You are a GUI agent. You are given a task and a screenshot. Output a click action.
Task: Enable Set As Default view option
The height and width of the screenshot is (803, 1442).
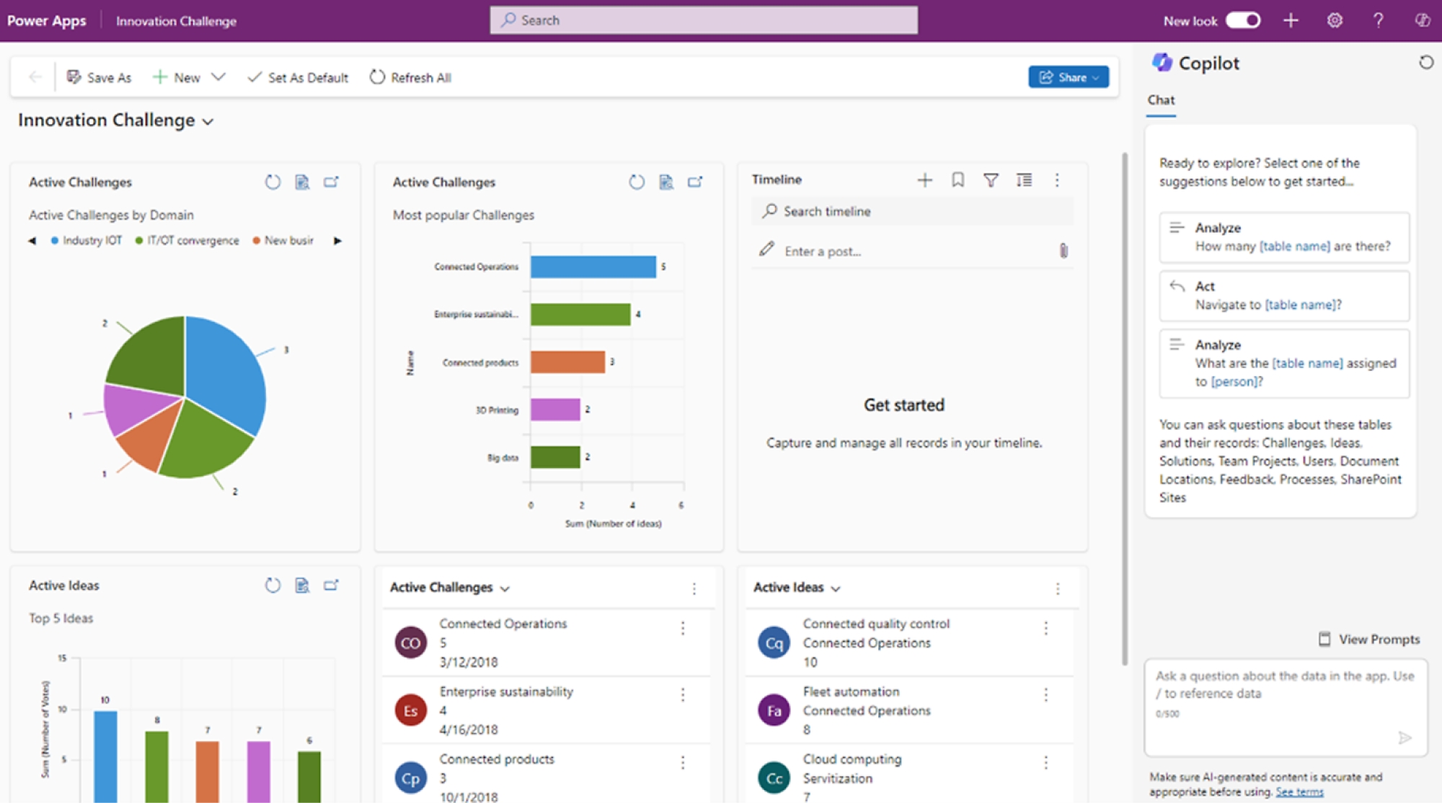297,77
